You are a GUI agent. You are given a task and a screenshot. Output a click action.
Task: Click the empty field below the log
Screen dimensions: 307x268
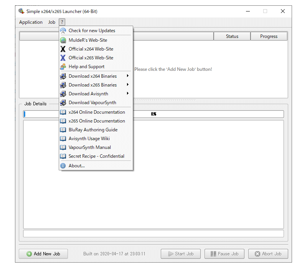click(x=153, y=234)
